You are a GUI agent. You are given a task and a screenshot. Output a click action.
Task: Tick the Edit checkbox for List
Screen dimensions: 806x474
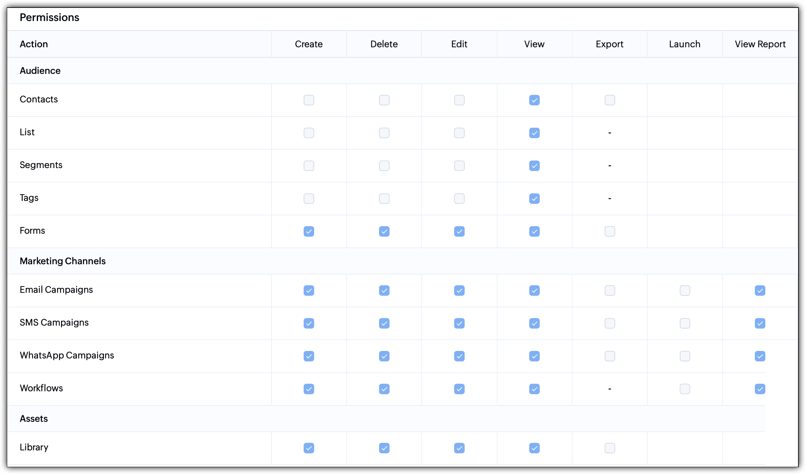point(459,133)
